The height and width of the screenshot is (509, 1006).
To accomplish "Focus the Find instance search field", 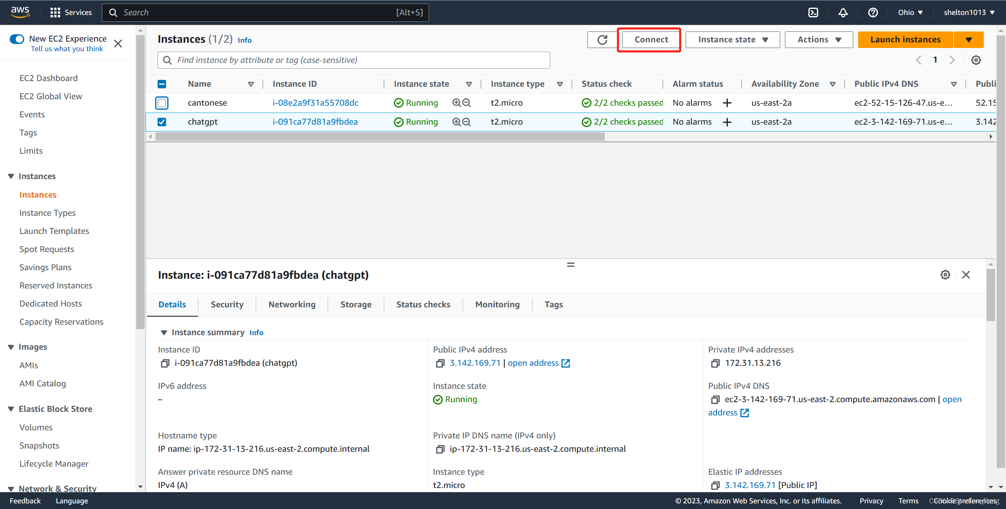I will (354, 60).
